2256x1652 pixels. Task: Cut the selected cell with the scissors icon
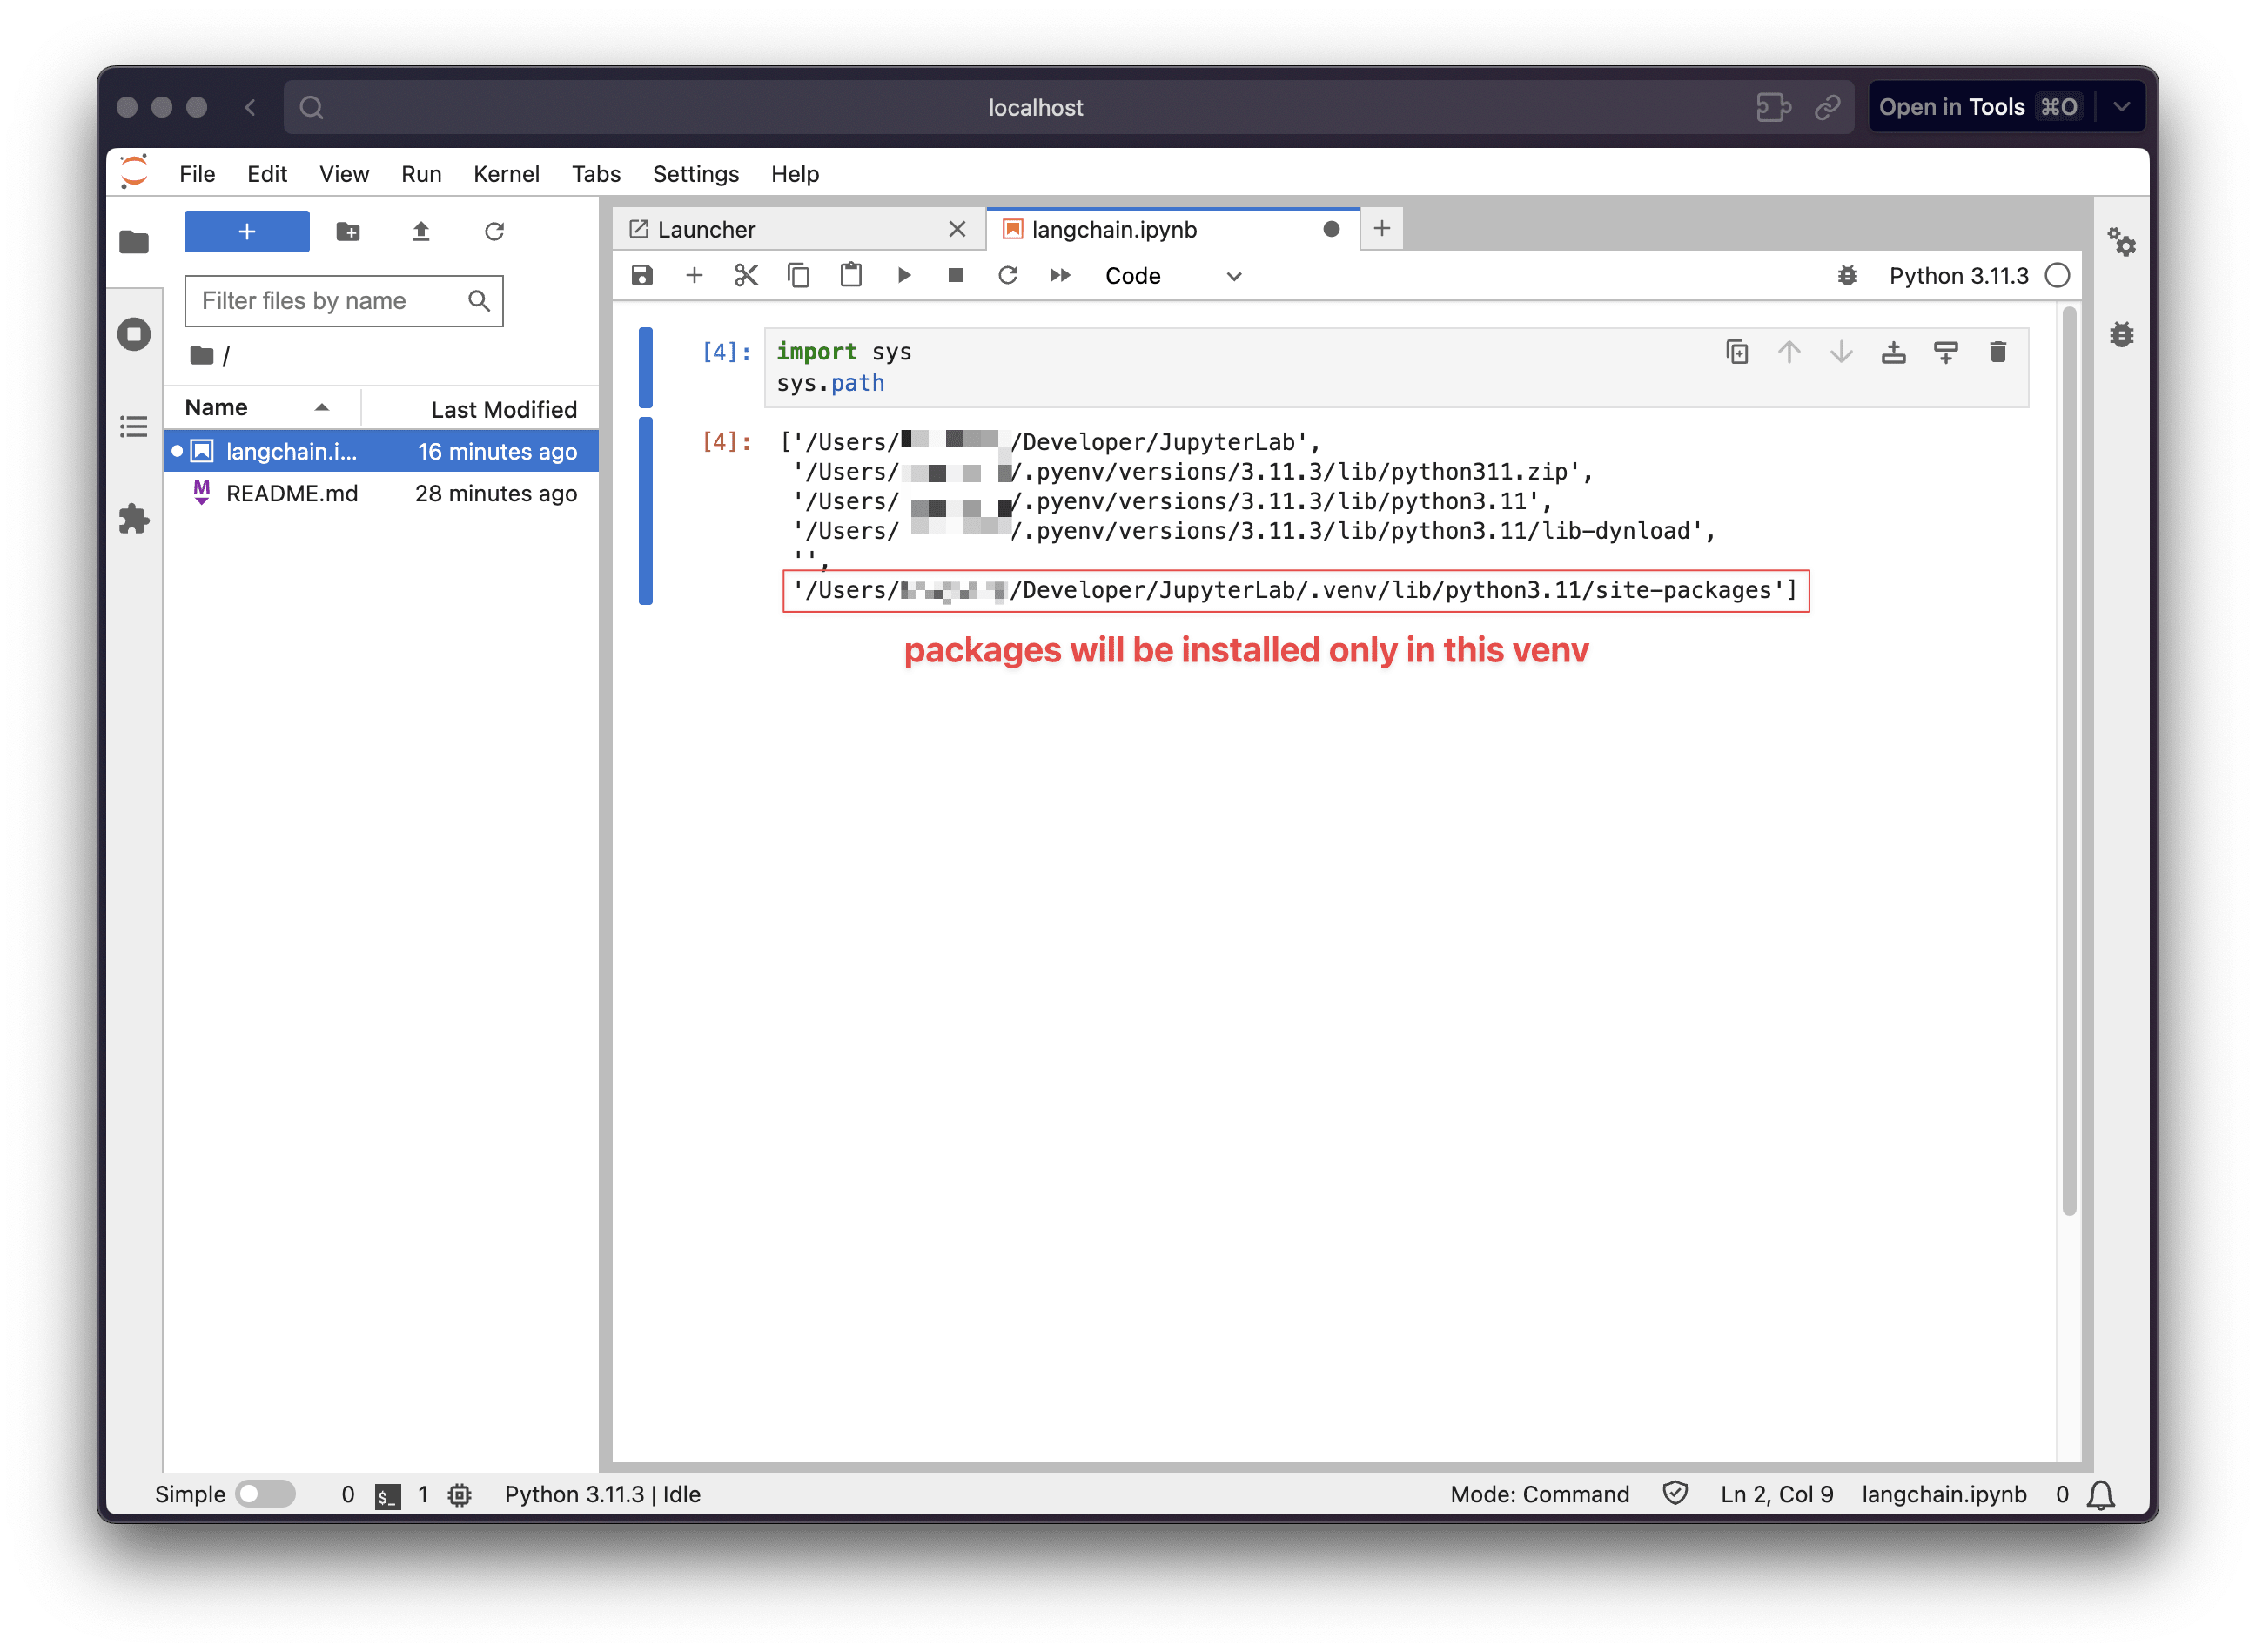[746, 276]
